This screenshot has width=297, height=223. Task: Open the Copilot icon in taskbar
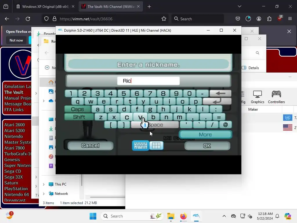click(287, 216)
